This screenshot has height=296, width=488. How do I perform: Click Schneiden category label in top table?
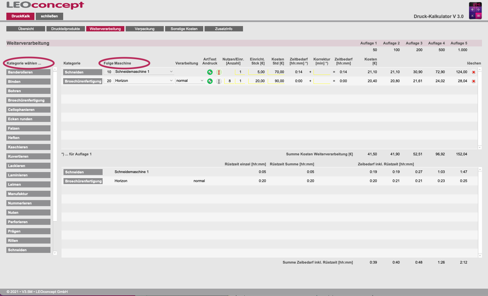click(x=83, y=72)
